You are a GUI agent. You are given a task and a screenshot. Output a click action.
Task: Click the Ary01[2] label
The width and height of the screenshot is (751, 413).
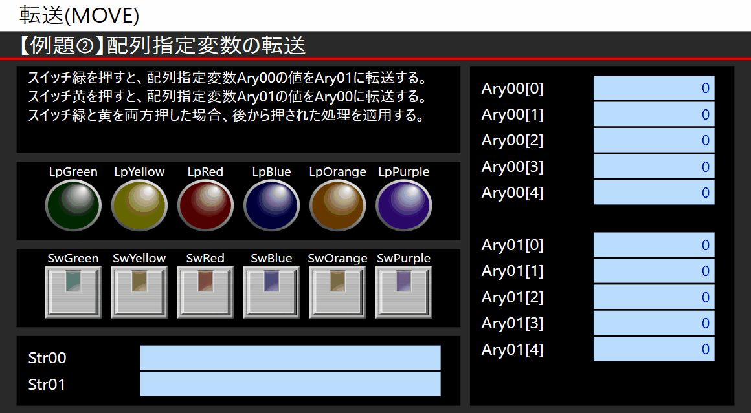pos(513,297)
